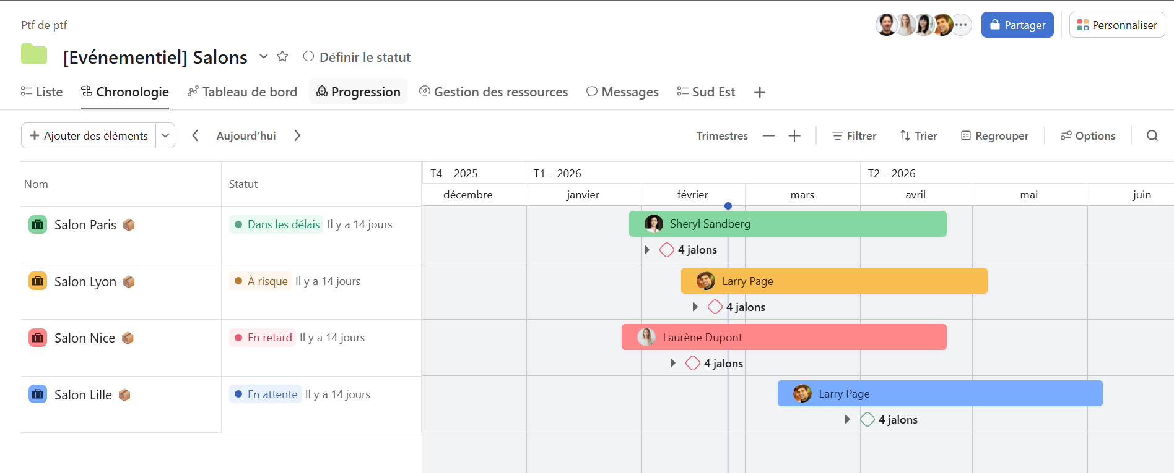This screenshot has width=1174, height=473.
Task: Click the search magnifier icon
Action: click(1152, 136)
